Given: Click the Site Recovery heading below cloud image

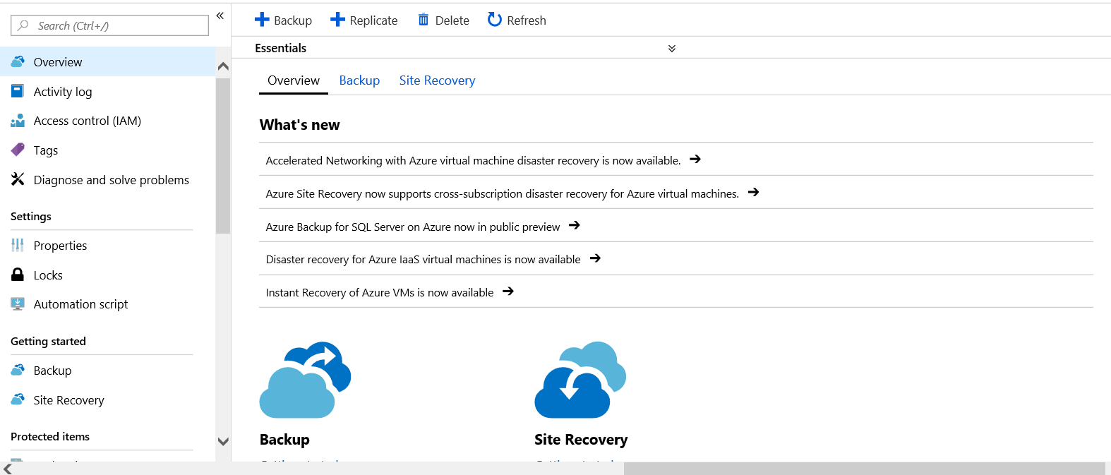Looking at the screenshot, I should [581, 439].
